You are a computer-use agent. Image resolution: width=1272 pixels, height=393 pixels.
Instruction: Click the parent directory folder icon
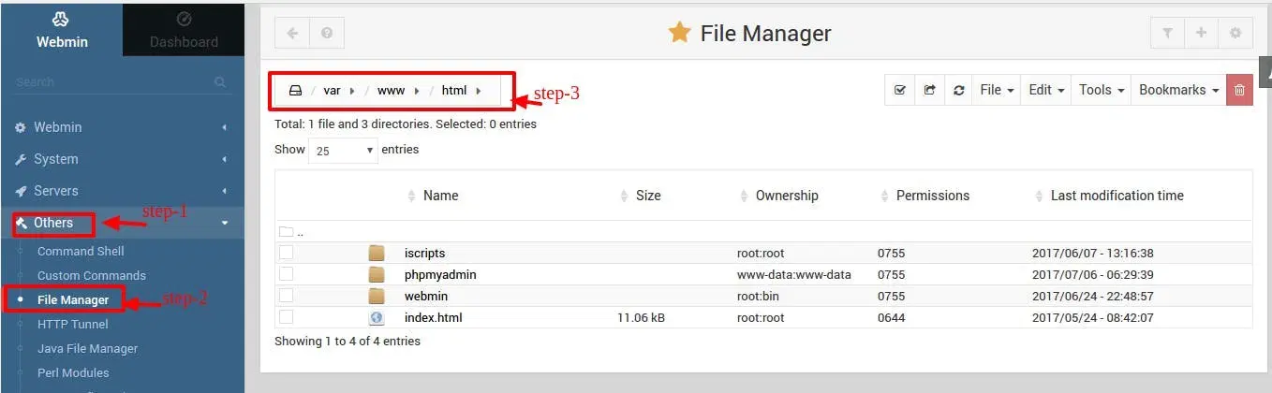point(286,231)
